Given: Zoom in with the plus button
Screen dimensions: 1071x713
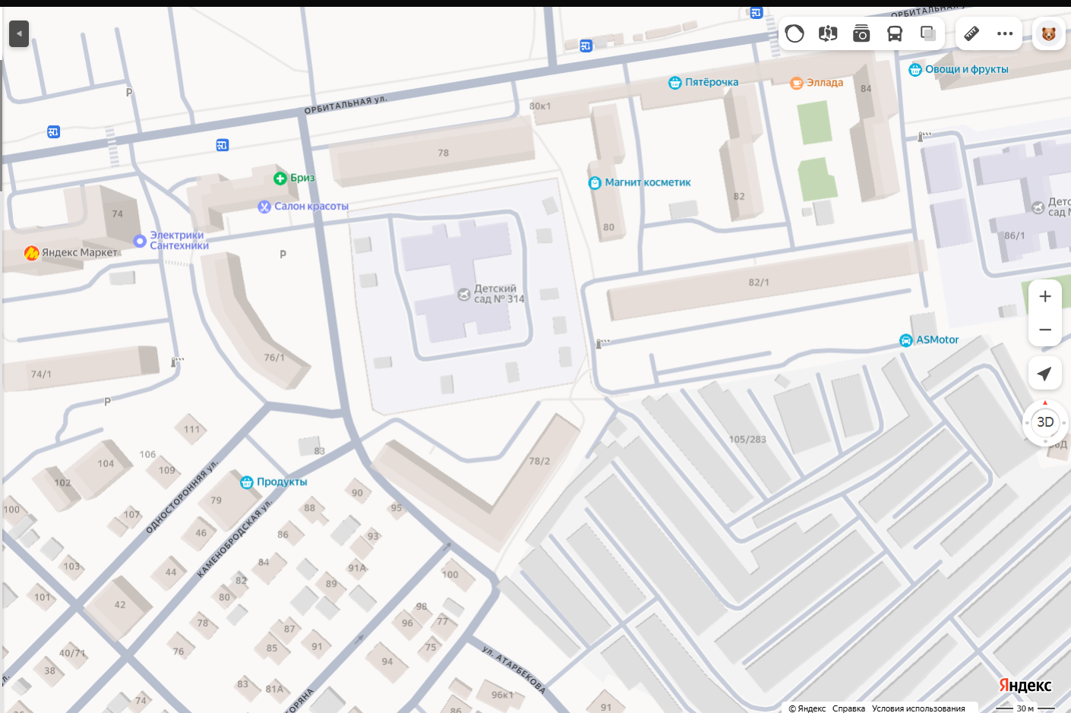Looking at the screenshot, I should click(1045, 296).
